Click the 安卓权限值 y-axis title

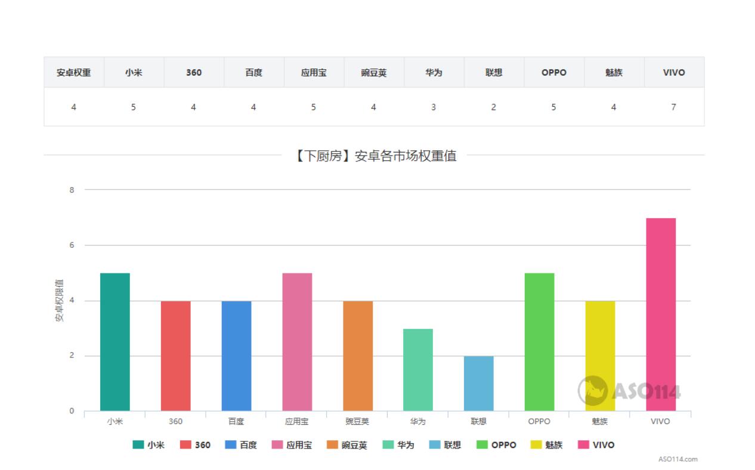(x=60, y=300)
